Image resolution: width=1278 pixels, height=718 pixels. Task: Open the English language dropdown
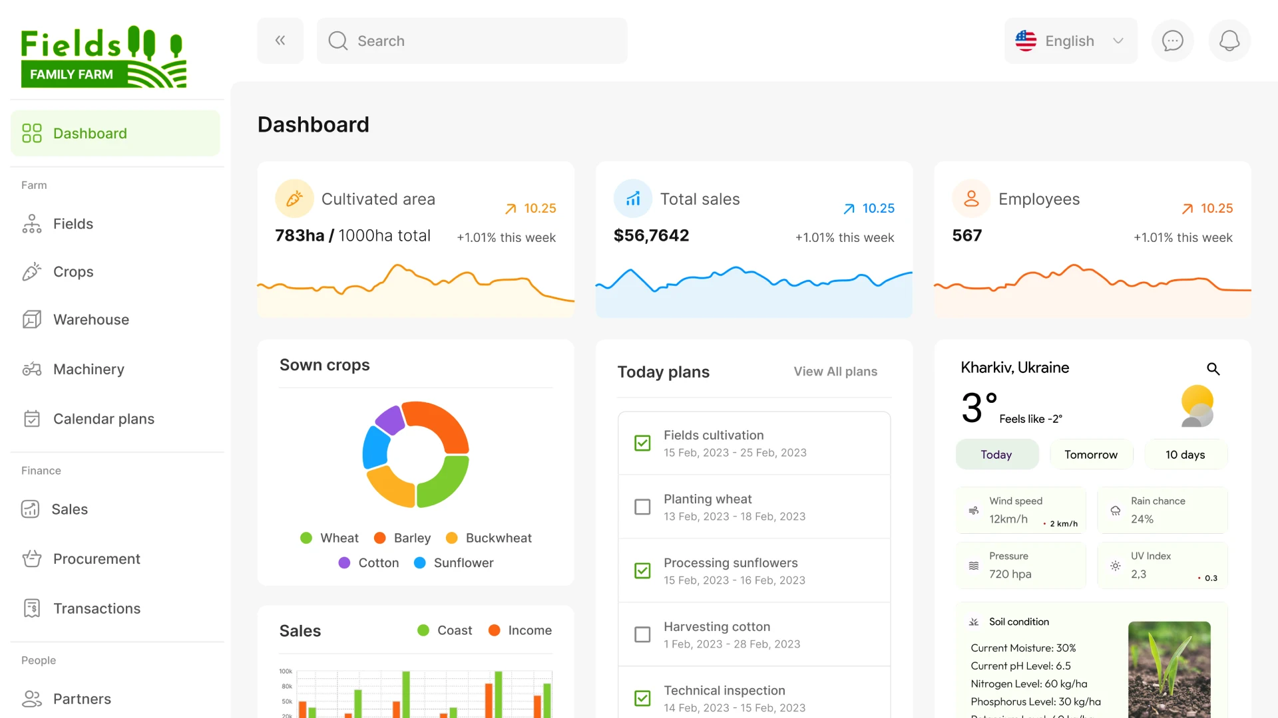(1069, 41)
